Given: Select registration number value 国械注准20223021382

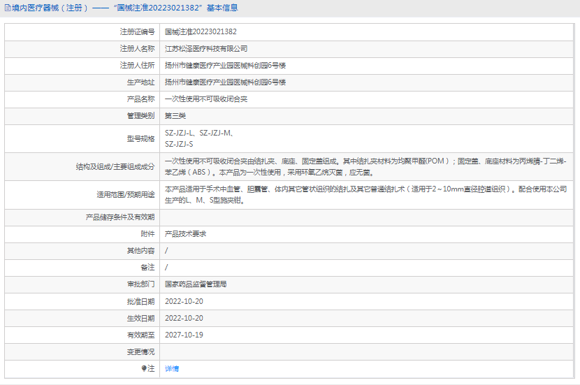Looking at the screenshot, I should pyautogui.click(x=201, y=32).
